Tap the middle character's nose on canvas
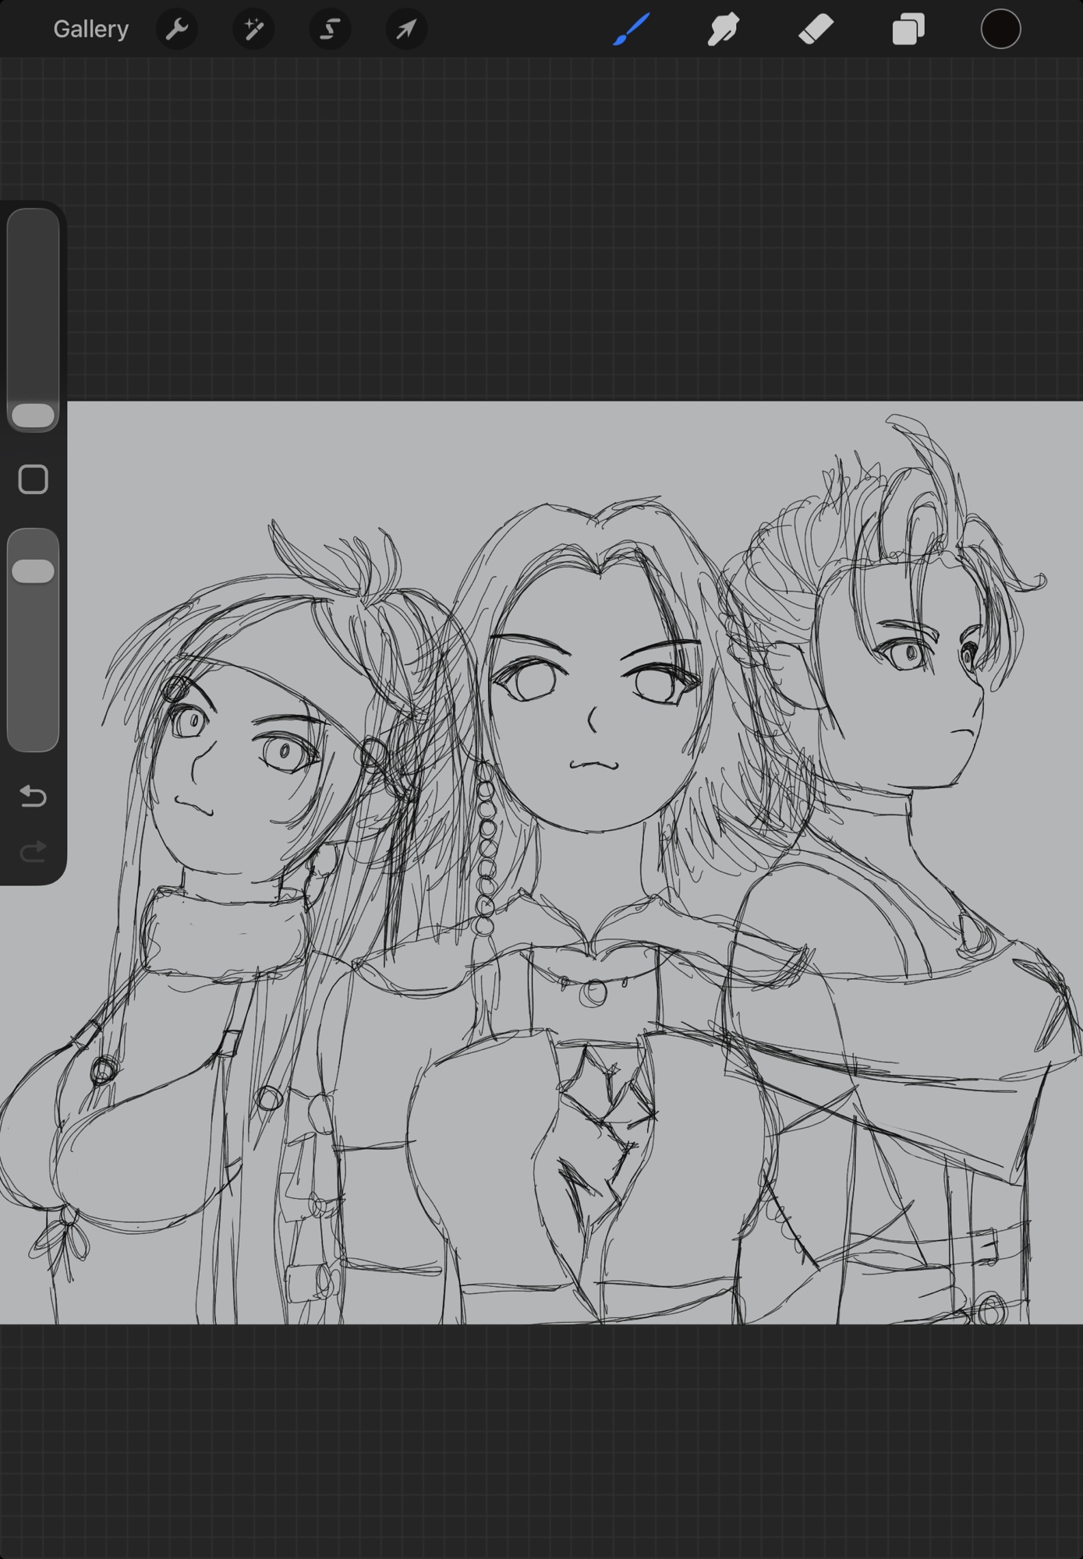Screen dimensions: 1083x1559 pos(591,719)
